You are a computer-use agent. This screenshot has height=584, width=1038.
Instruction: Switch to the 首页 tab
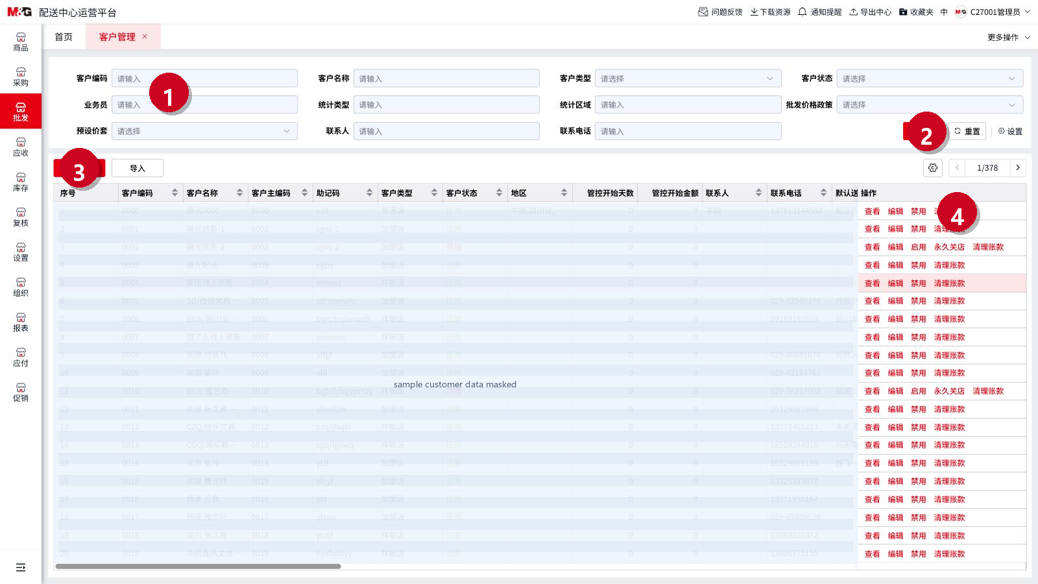point(64,37)
